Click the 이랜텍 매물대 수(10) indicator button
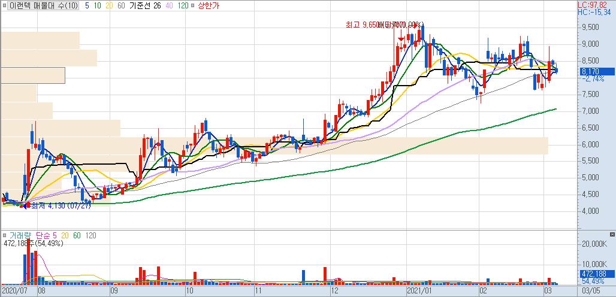Image resolution: width=616 pixels, height=297 pixels. (43, 6)
